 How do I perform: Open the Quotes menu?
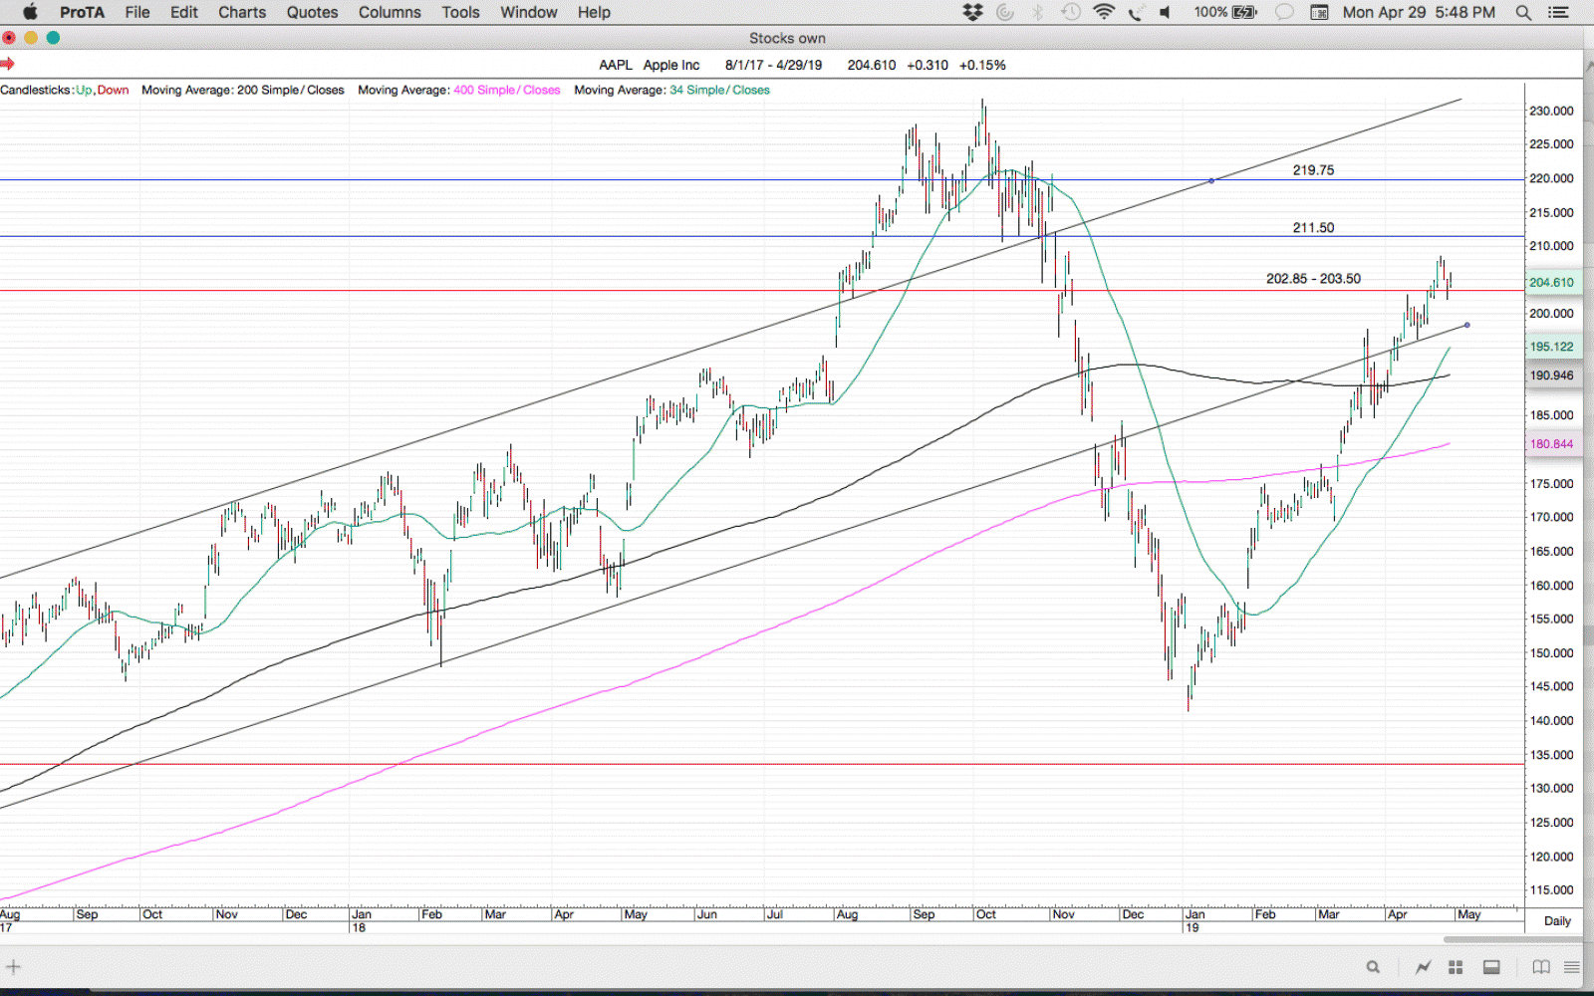313,12
